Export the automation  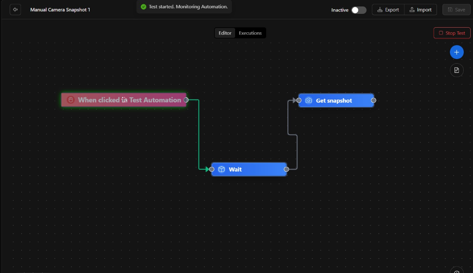pyautogui.click(x=388, y=10)
